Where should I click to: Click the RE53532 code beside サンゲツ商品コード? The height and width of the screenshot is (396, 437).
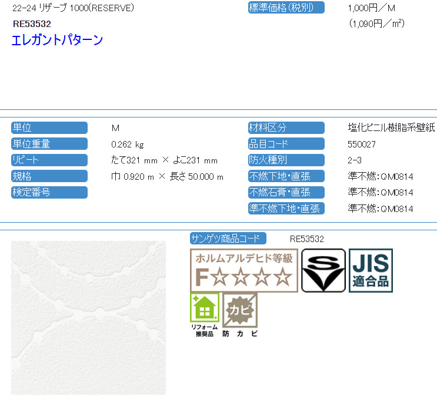pos(307,239)
